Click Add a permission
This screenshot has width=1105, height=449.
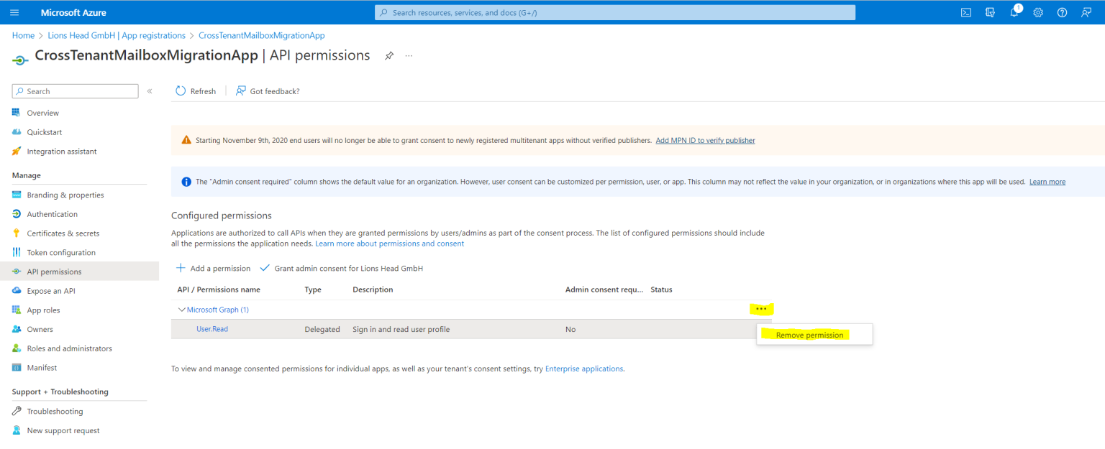pos(214,268)
